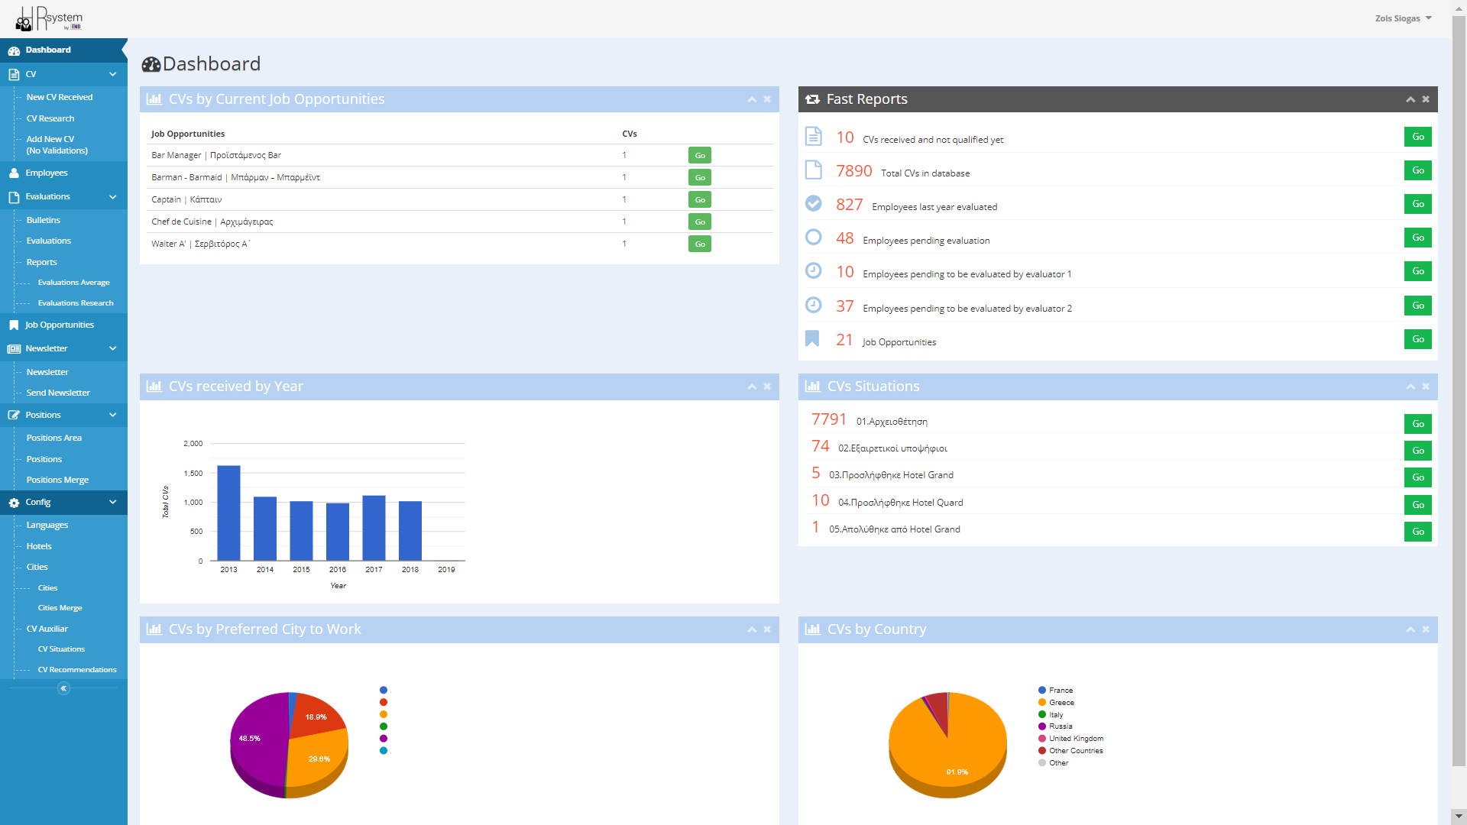This screenshot has height=825, width=1467.
Task: Click the Greece orange legend swatch
Action: pos(1042,703)
